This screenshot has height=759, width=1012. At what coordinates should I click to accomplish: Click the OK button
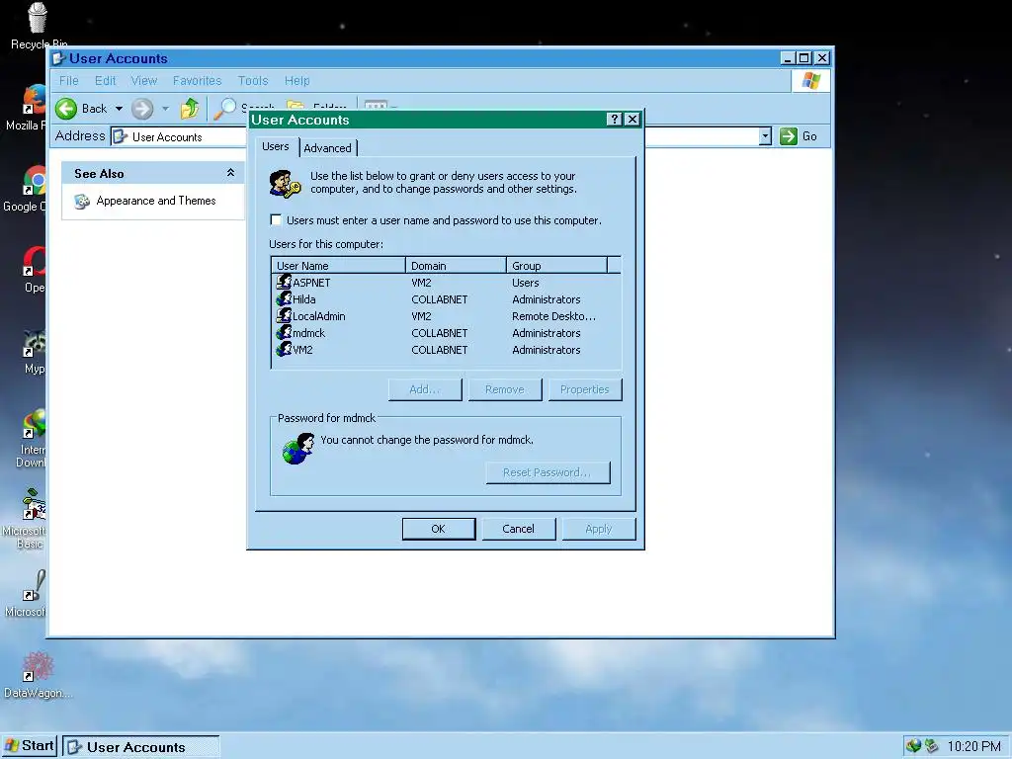438,529
